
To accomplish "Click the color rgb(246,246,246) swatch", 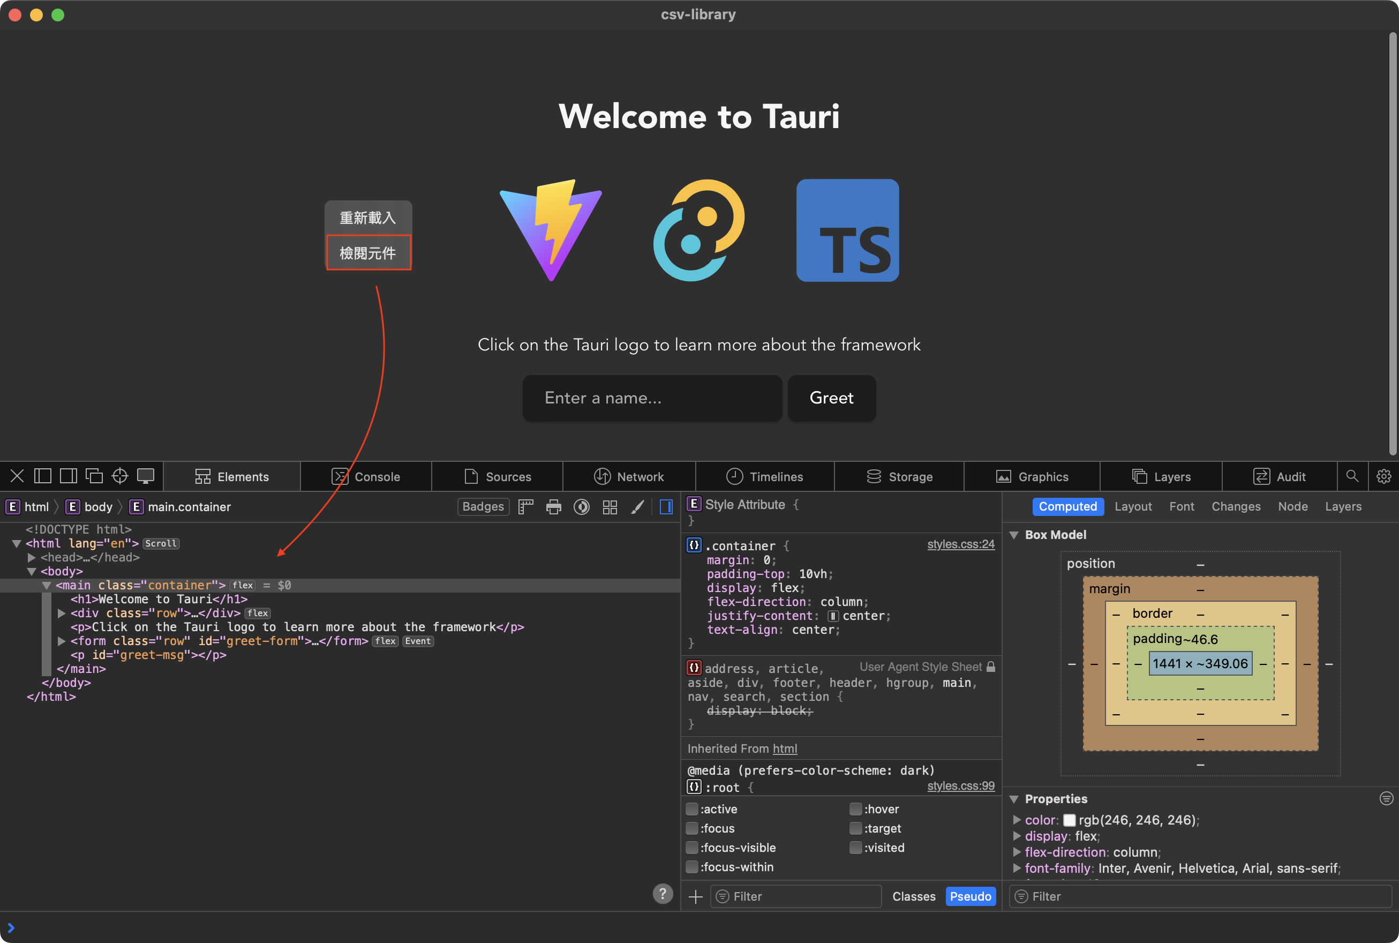I will [x=1069, y=820].
